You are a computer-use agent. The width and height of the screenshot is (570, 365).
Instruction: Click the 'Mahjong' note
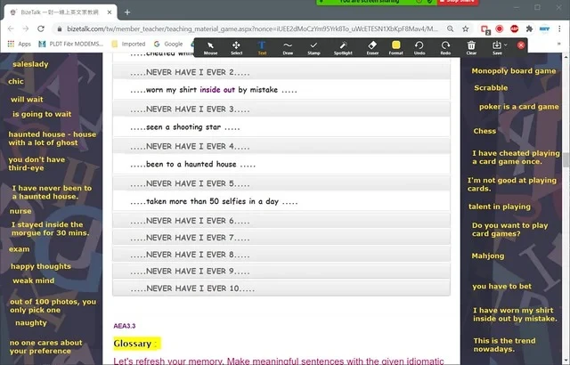point(488,255)
